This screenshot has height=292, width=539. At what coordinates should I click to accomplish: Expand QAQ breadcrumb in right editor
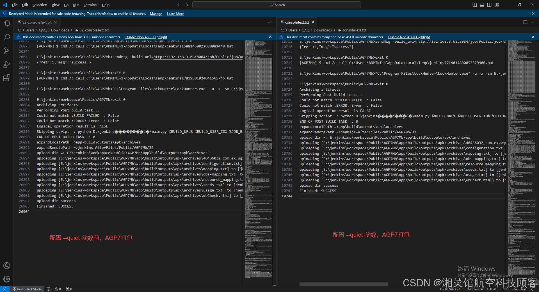click(305, 30)
